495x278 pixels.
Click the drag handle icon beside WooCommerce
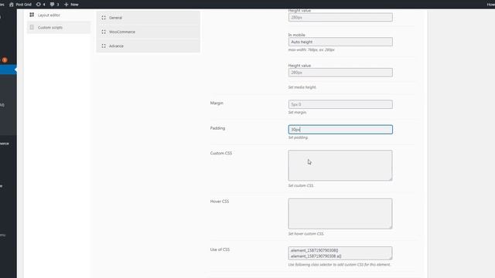pos(104,32)
